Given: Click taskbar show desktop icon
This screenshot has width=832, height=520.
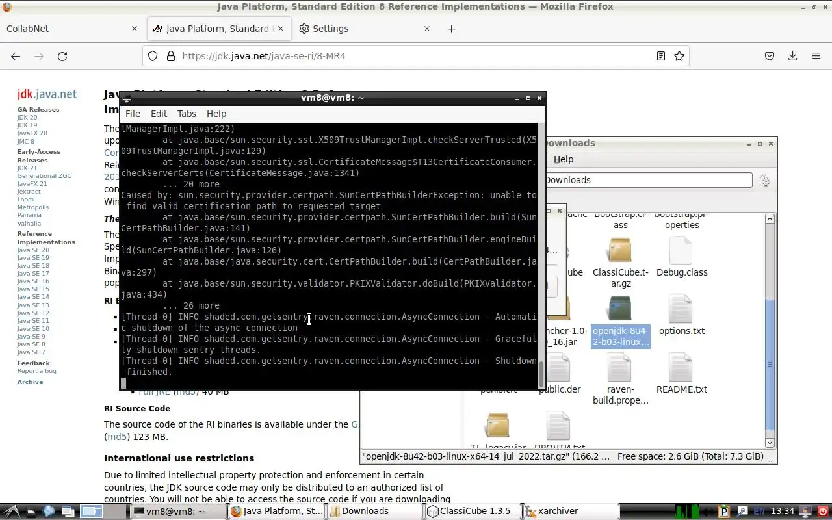Looking at the screenshot, I should point(69,512).
